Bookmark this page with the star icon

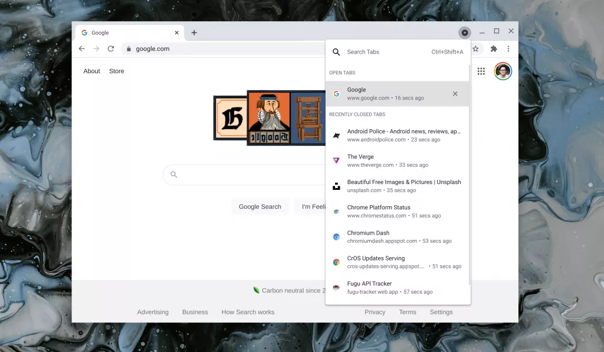point(475,49)
